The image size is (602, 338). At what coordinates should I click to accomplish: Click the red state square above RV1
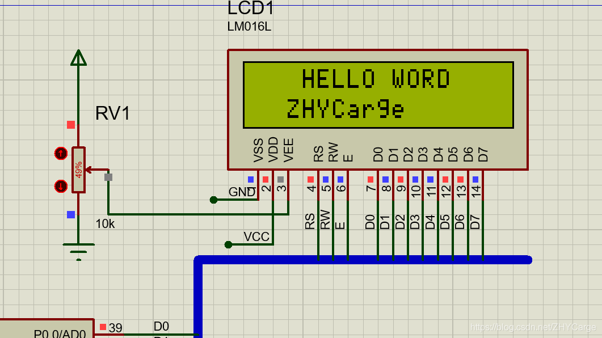tap(71, 125)
